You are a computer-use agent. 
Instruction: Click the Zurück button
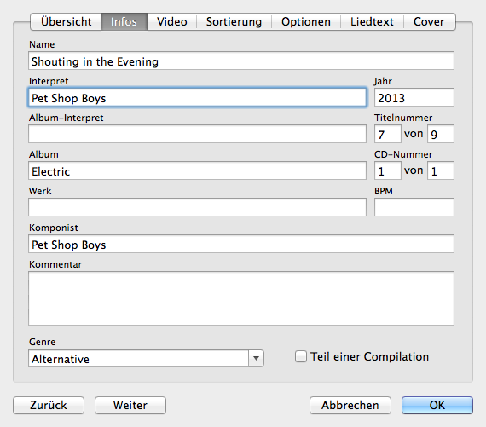tap(49, 405)
